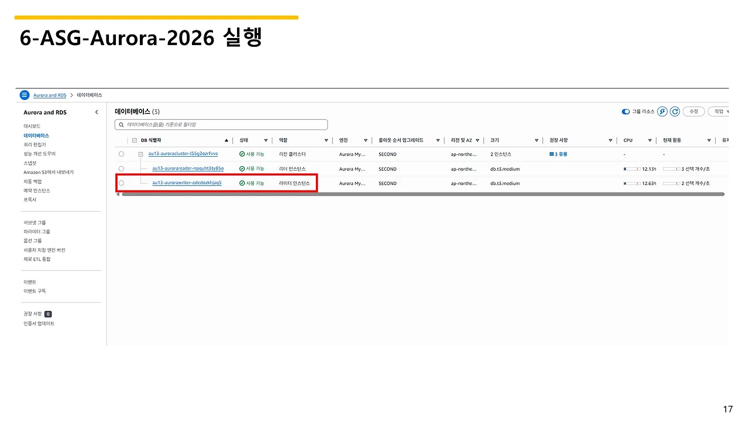Open the 크기 column filter arrow
Screen dimensions: 749x421
point(537,140)
